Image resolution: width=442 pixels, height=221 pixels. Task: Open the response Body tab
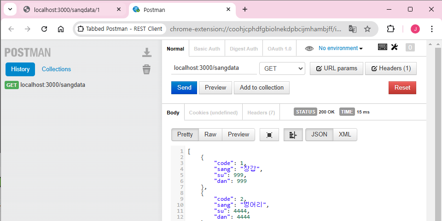(x=173, y=113)
